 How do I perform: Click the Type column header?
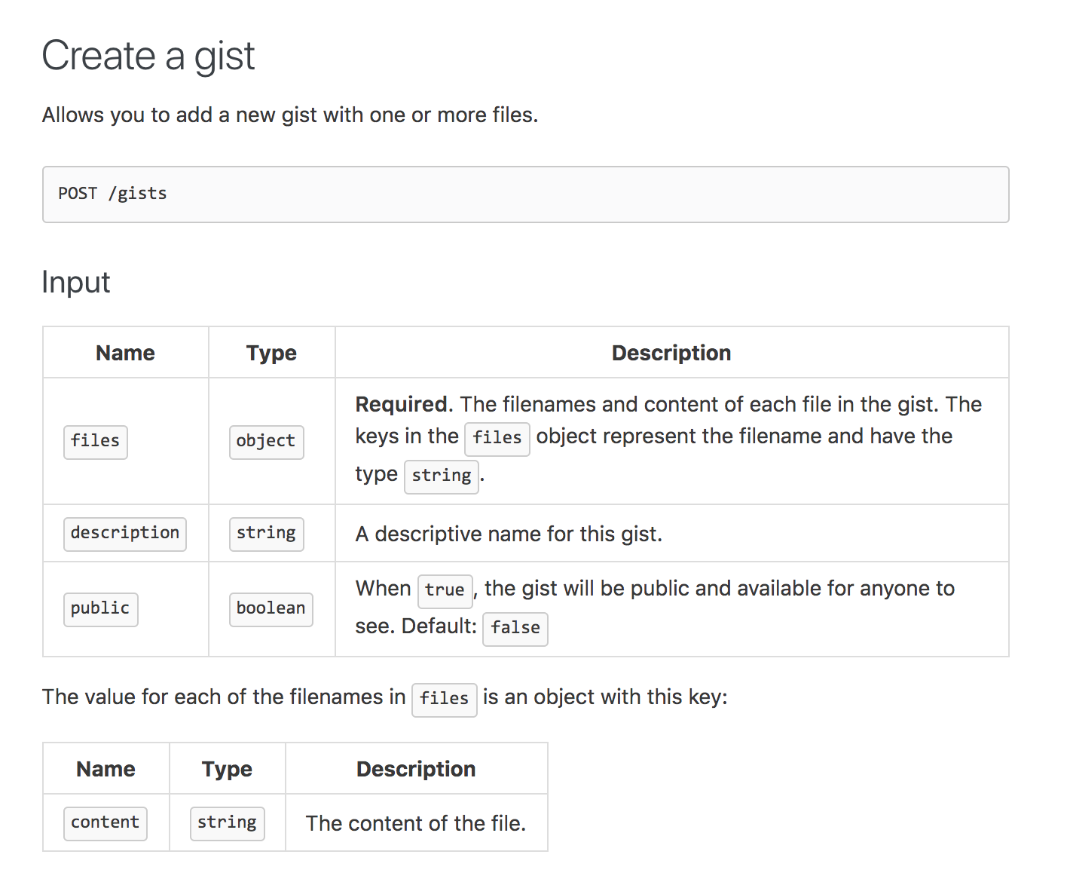pos(271,352)
